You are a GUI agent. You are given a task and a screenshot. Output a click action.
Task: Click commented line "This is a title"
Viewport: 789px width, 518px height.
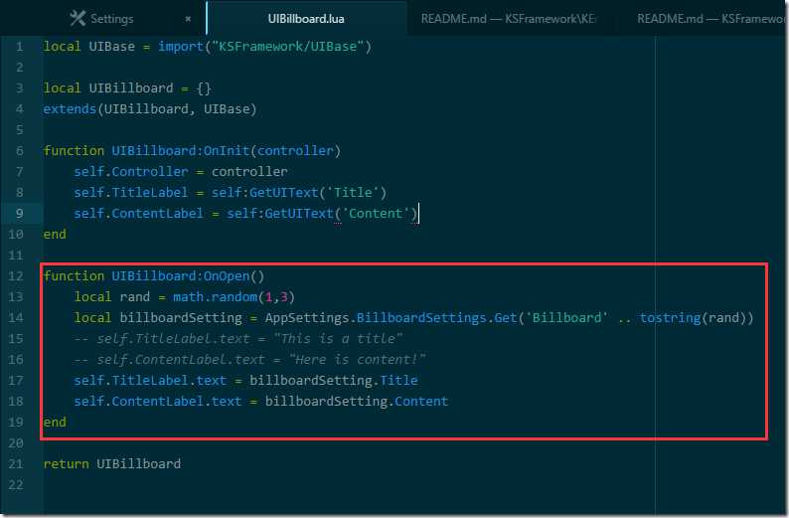tap(238, 339)
